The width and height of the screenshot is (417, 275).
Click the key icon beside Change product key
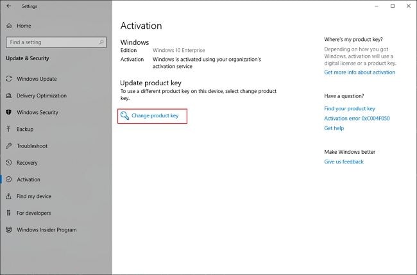pos(124,116)
